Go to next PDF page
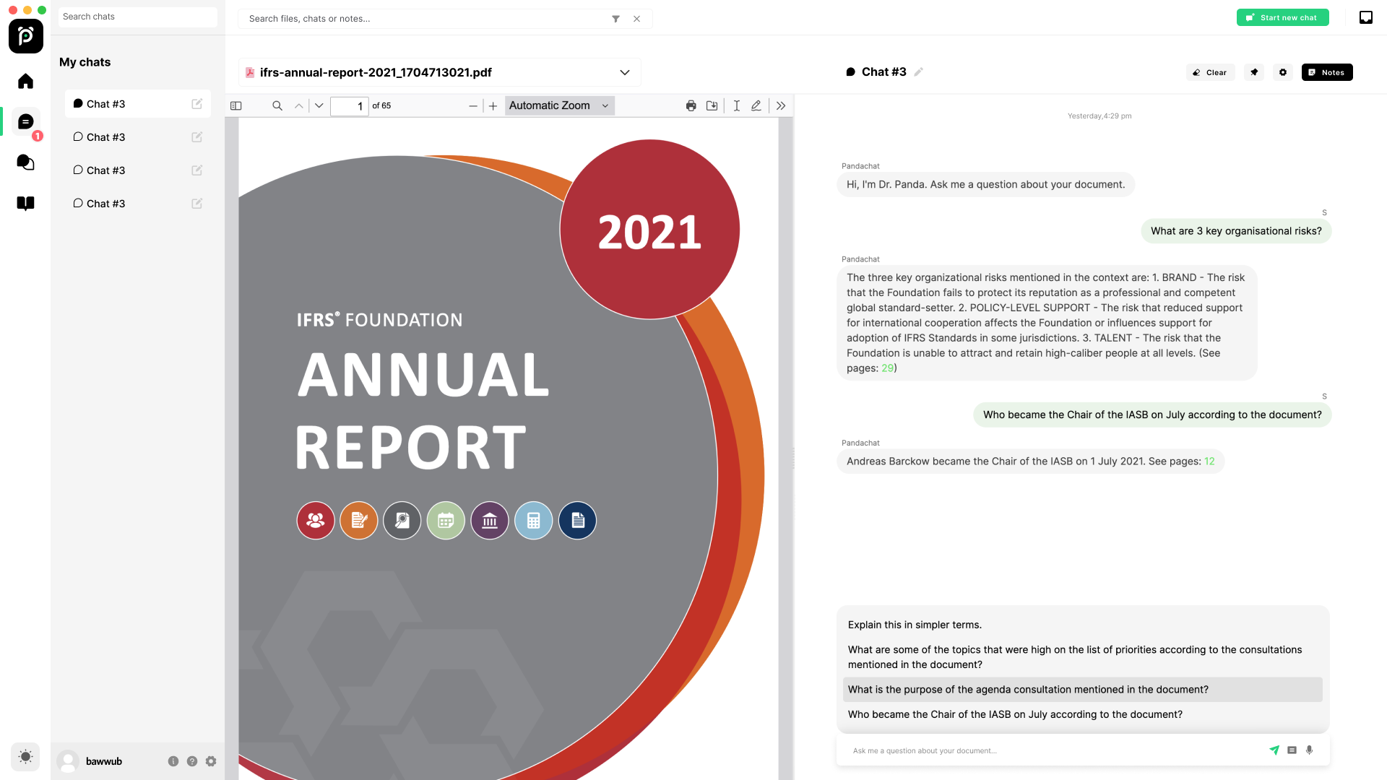1387x780 pixels. [x=319, y=105]
